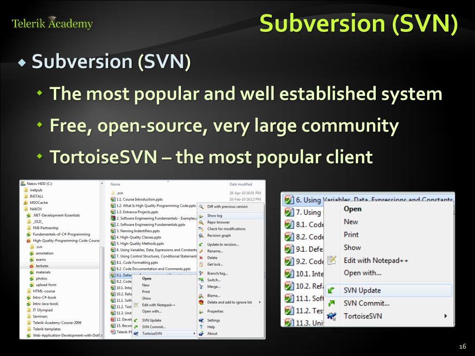
Task: Click the Merge icon in submenu
Action: tap(201, 286)
